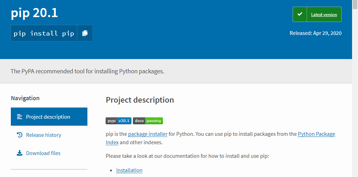Image resolution: width=358 pixels, height=177 pixels.
Task: Go to the Download files tab
Action: [43, 153]
